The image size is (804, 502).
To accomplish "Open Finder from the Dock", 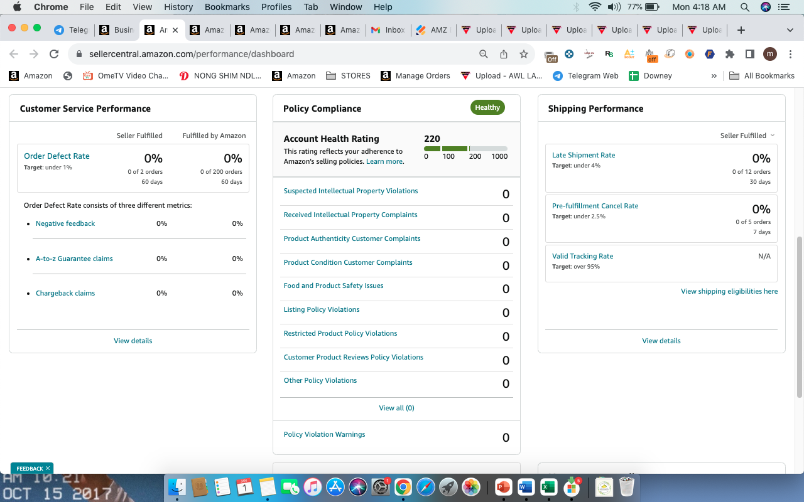I will point(177,486).
